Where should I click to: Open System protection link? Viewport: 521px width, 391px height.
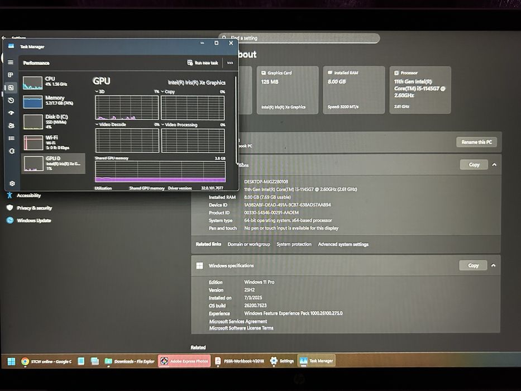[x=294, y=244]
